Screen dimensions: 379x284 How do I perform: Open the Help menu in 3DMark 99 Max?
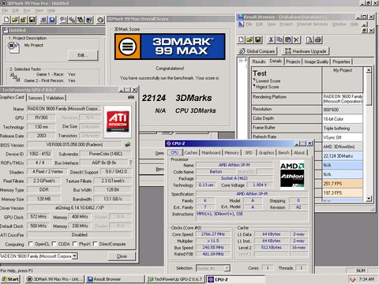tap(51, 10)
